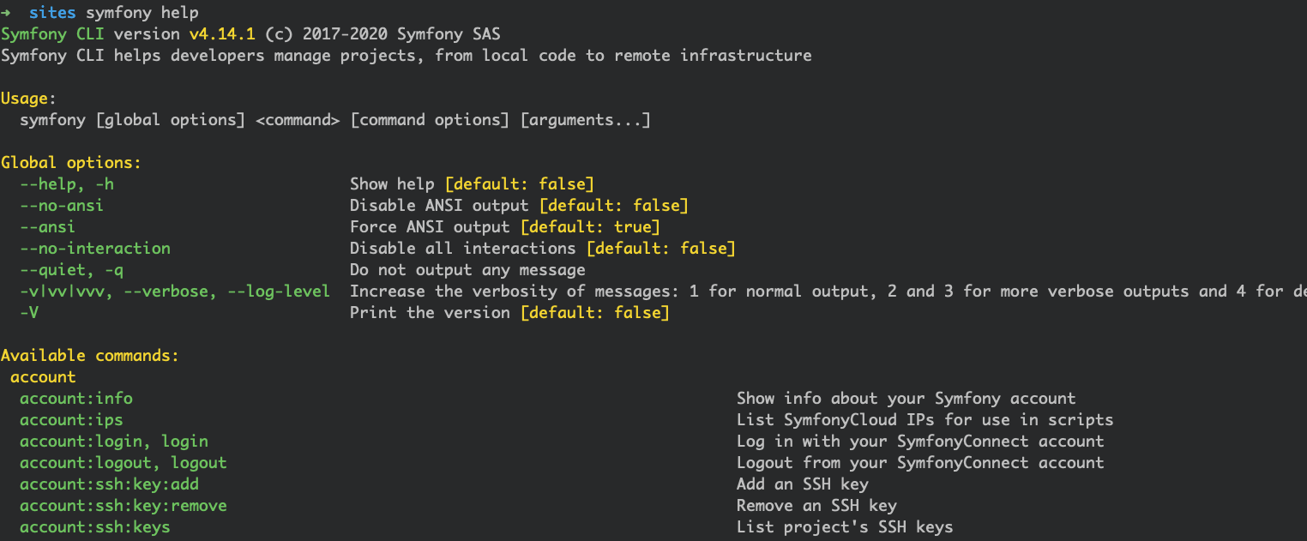Click the green prompt arrow icon

tap(6, 13)
